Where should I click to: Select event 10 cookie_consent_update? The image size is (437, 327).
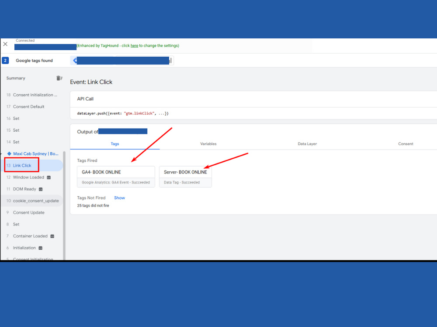[32, 201]
